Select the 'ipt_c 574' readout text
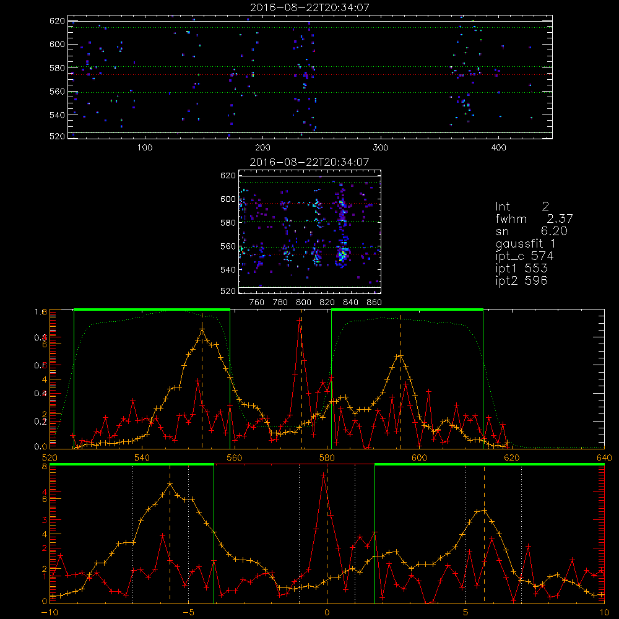619x619 pixels. (x=524, y=256)
